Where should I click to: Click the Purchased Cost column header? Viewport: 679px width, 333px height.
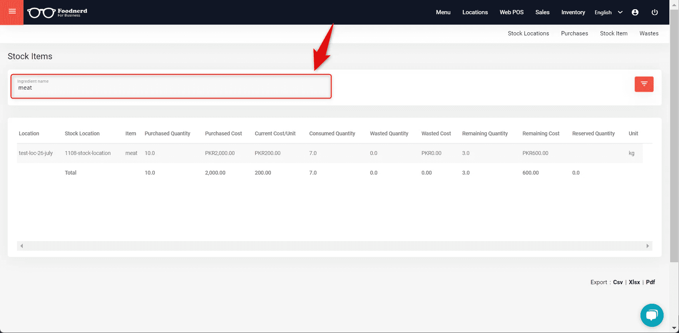coord(223,133)
